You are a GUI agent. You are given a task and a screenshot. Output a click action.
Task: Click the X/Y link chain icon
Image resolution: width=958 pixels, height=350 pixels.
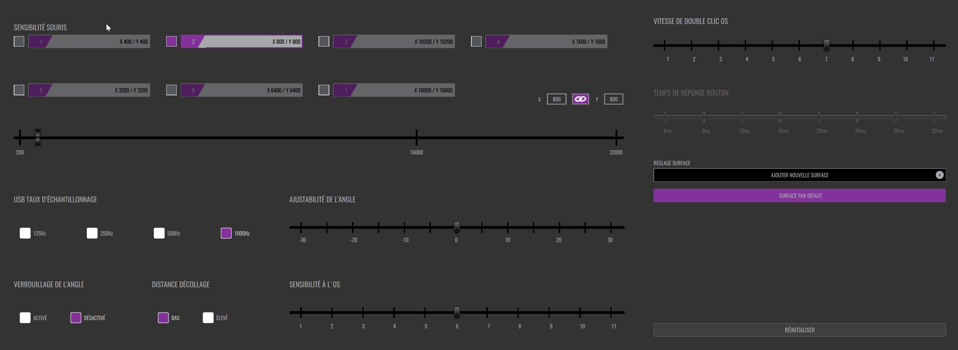click(x=580, y=99)
